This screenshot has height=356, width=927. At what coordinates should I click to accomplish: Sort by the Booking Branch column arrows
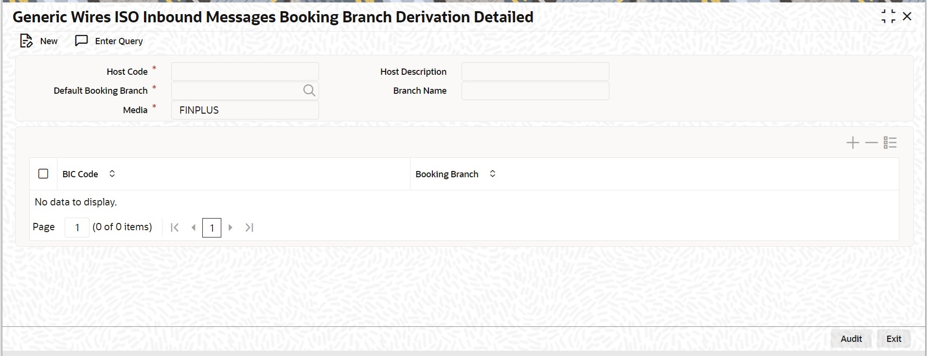click(x=492, y=174)
